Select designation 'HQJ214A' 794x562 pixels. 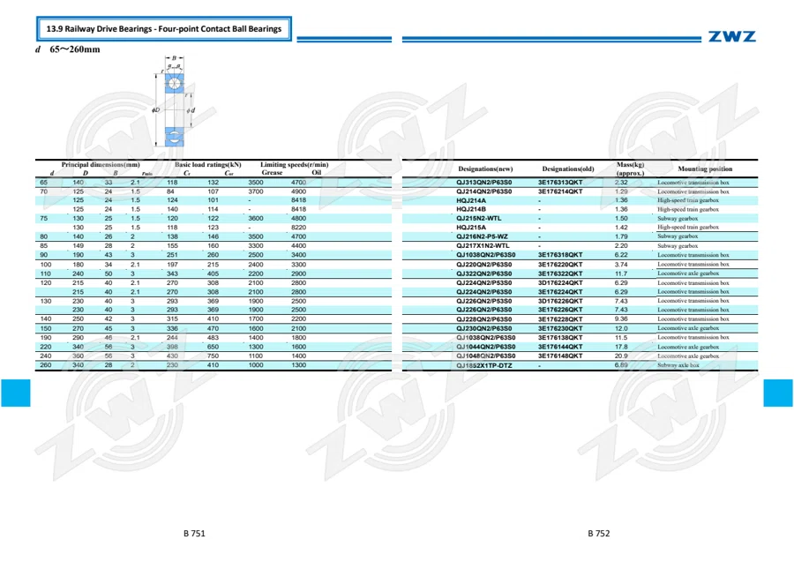pos(471,200)
